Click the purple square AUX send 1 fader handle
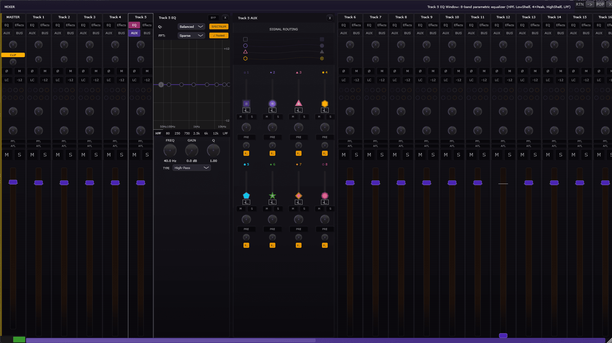This screenshot has height=343, width=612. click(246, 103)
